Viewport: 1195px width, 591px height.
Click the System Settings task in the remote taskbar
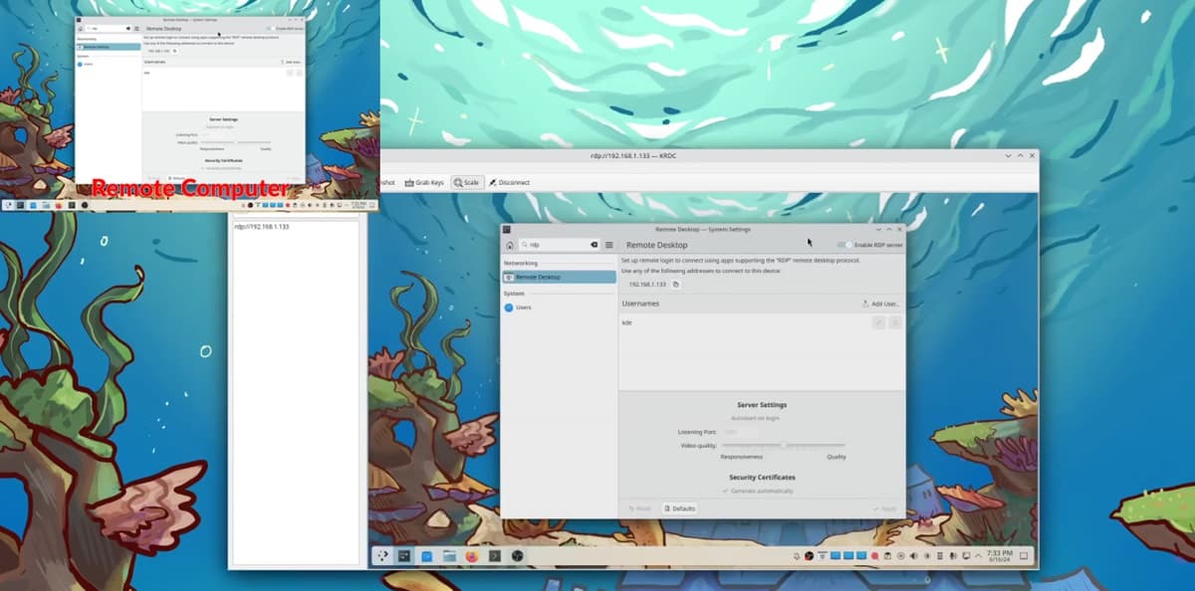tap(404, 555)
